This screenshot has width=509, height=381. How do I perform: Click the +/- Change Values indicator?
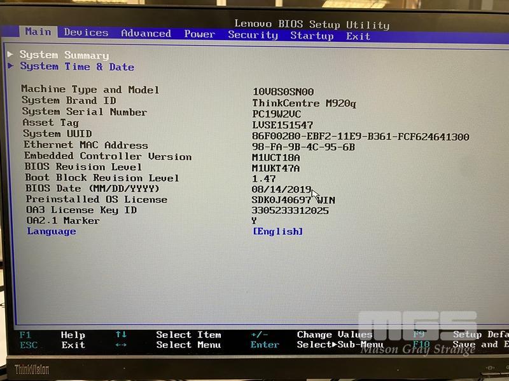[x=260, y=334]
